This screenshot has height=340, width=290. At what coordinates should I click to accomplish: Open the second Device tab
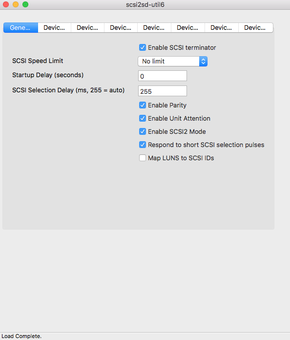(87, 28)
